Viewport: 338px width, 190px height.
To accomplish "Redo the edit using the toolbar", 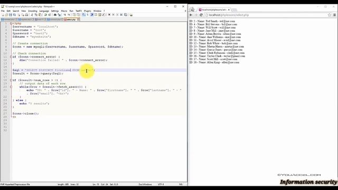I will (x=50, y=15).
